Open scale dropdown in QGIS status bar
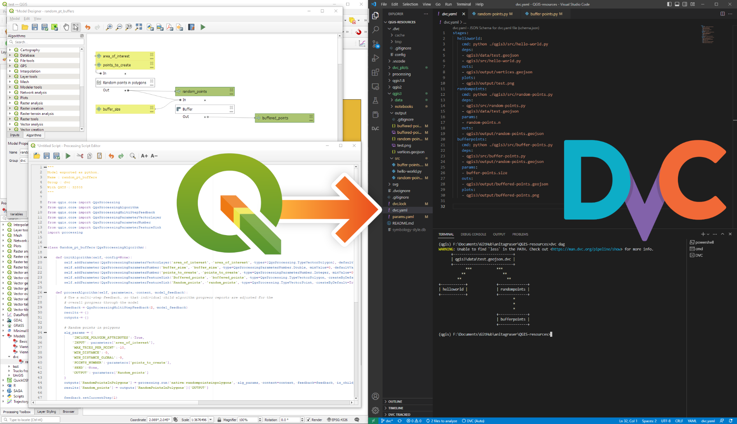Screen dimensions: 737x424 click(x=211, y=420)
